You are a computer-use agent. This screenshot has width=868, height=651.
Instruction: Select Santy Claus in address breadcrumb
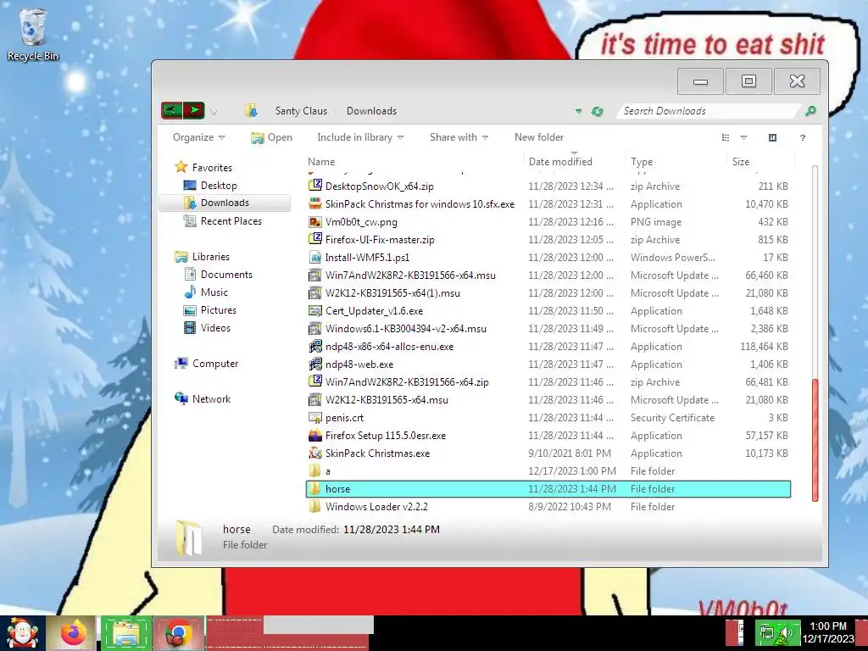point(301,111)
